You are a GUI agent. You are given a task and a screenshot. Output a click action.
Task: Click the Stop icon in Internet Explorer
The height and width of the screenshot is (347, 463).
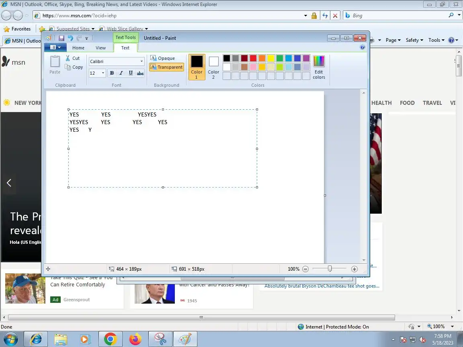(x=335, y=16)
